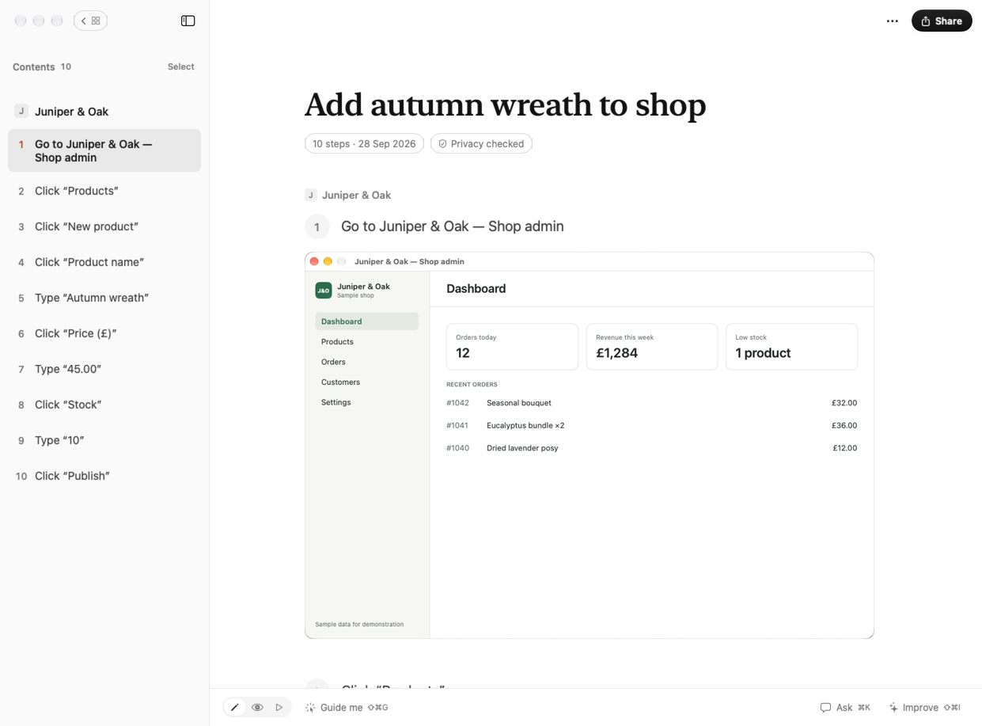Click the document title Add autumn wreath

click(x=505, y=105)
